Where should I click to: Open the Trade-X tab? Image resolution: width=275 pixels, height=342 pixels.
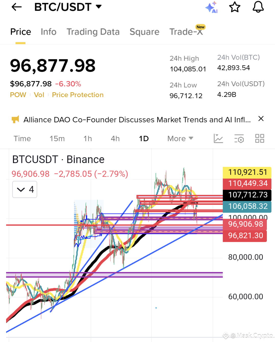point(186,32)
